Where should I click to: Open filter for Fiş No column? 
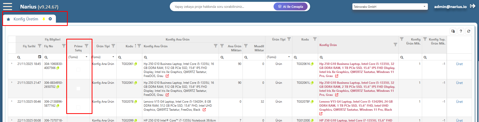(x=64, y=46)
